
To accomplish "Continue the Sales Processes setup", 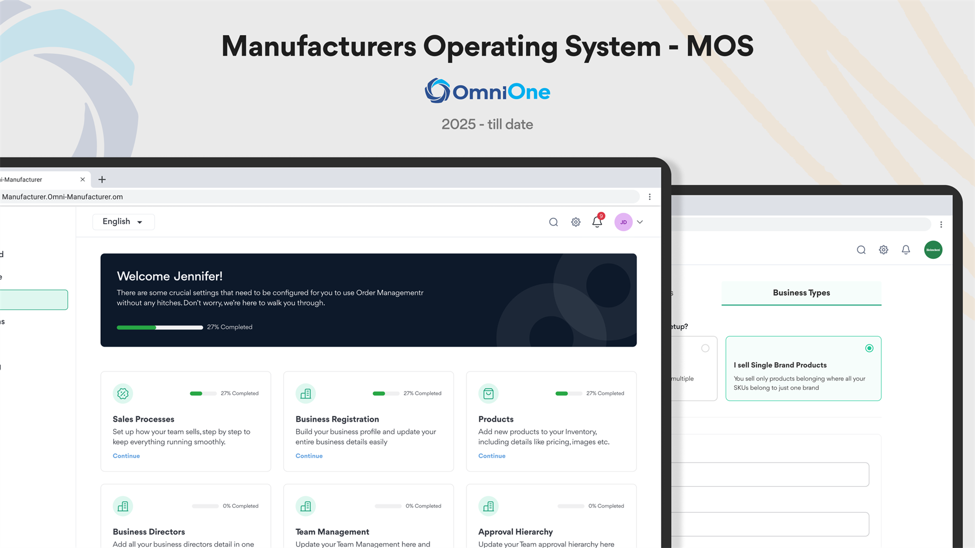I will pyautogui.click(x=126, y=456).
